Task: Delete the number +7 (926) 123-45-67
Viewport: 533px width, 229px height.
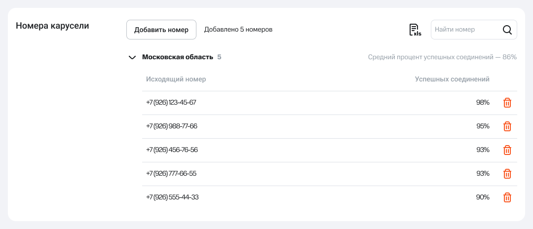Action: pos(507,103)
